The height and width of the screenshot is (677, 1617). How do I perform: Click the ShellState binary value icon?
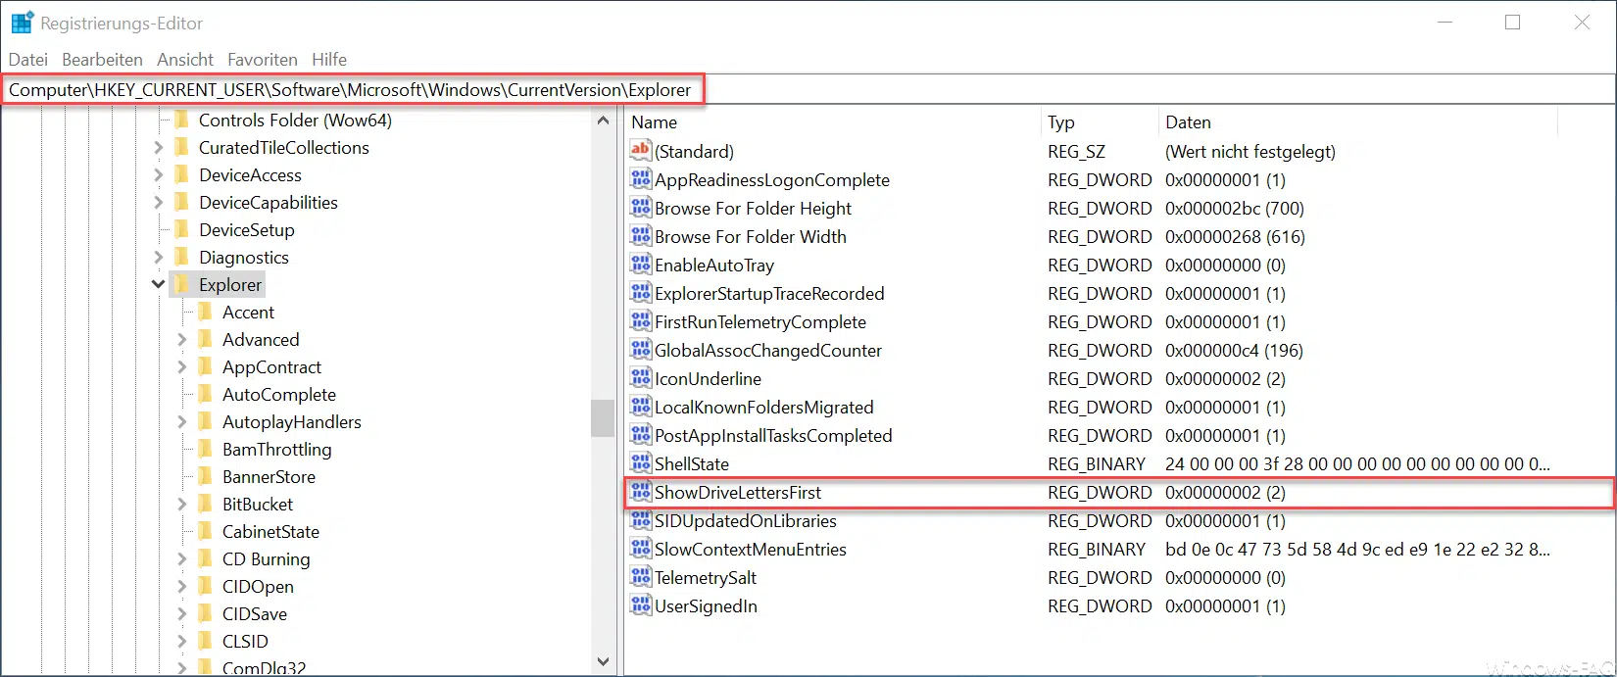tap(641, 463)
